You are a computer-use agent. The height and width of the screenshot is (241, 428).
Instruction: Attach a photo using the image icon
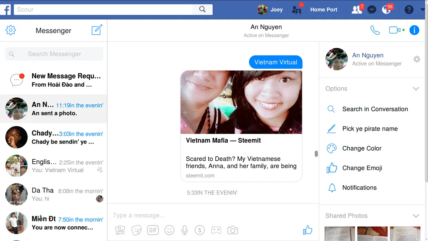click(120, 230)
